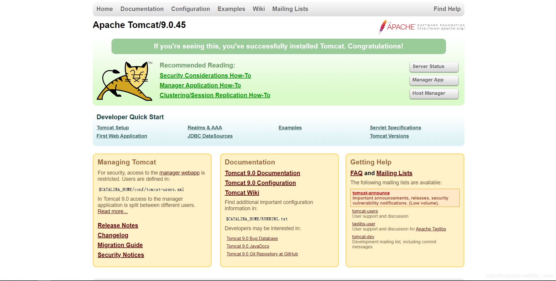The width and height of the screenshot is (556, 281).
Task: Click the $CATALINA_HOME/RUNNING.txt path text
Action: pyautogui.click(x=257, y=219)
